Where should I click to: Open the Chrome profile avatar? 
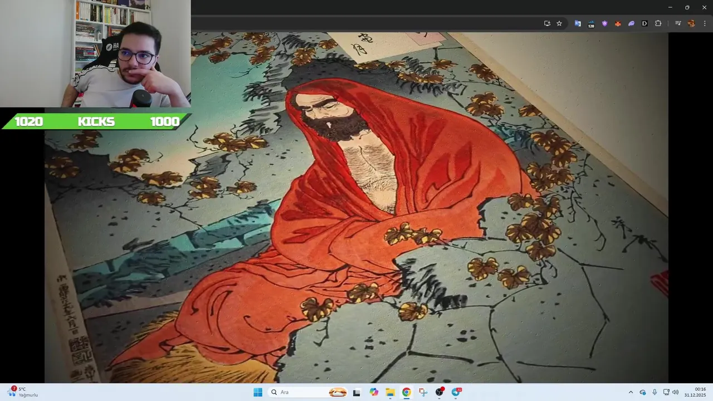pyautogui.click(x=691, y=23)
